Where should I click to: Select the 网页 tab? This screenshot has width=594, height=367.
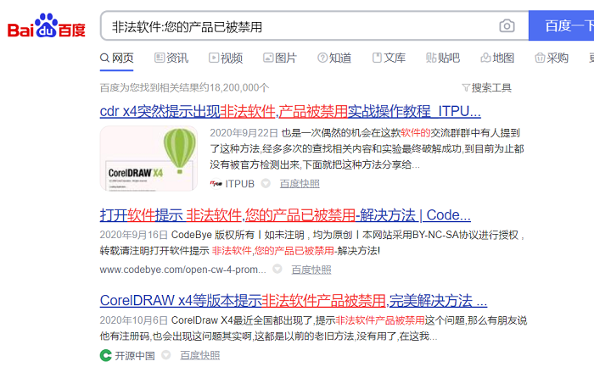coord(117,58)
